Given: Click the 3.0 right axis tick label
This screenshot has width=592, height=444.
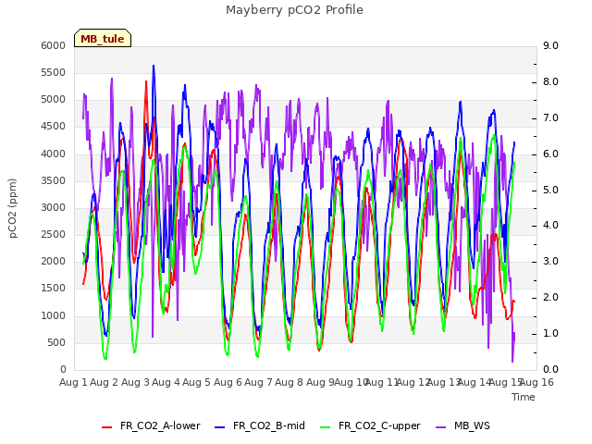Looking at the screenshot, I should point(551,261).
